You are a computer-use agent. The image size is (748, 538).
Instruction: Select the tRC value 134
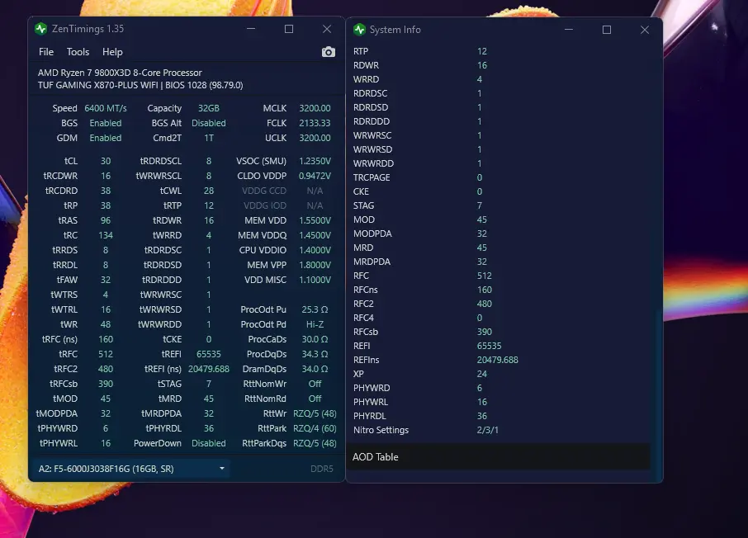[106, 235]
